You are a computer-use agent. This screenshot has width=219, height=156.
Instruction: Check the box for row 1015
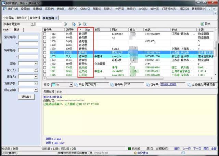(44, 75)
